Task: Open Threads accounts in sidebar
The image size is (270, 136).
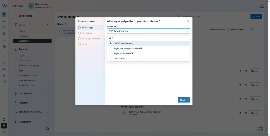Action: [x=27, y=85]
